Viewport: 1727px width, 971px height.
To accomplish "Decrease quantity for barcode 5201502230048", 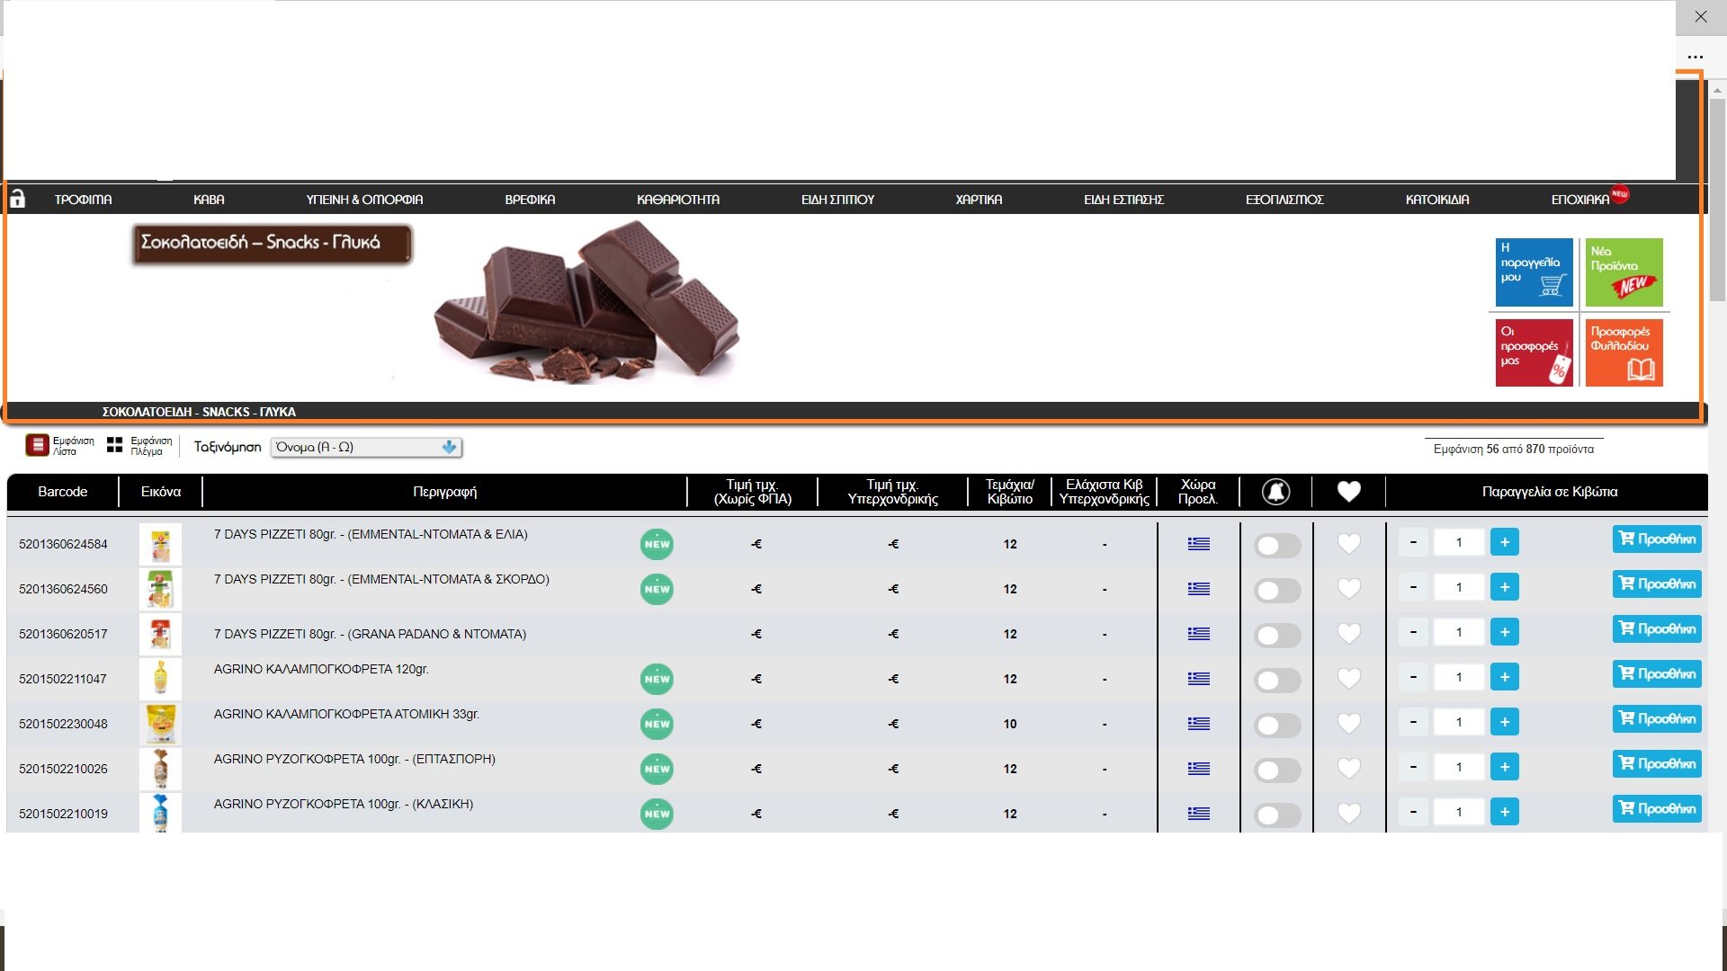I will 1413,722.
